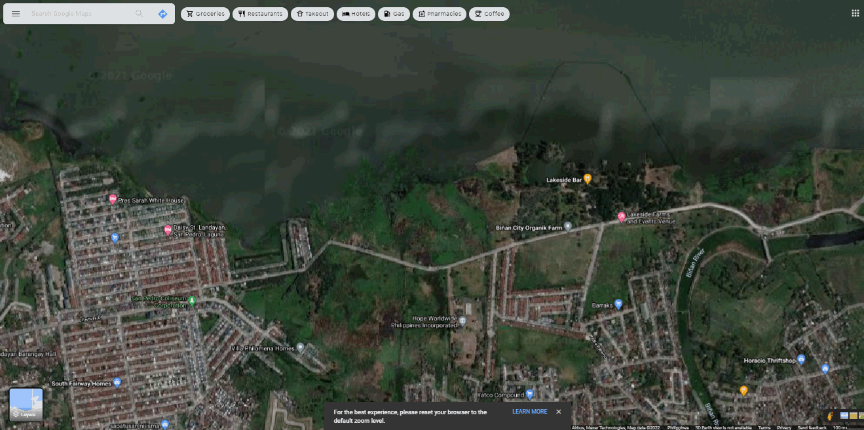Click the blue pin below Horacio Thriftshop
The width and height of the screenshot is (864, 430).
[825, 368]
